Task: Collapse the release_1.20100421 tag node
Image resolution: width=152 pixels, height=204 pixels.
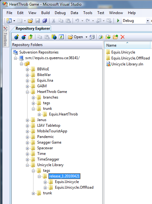Action: pyautogui.click(x=39, y=176)
